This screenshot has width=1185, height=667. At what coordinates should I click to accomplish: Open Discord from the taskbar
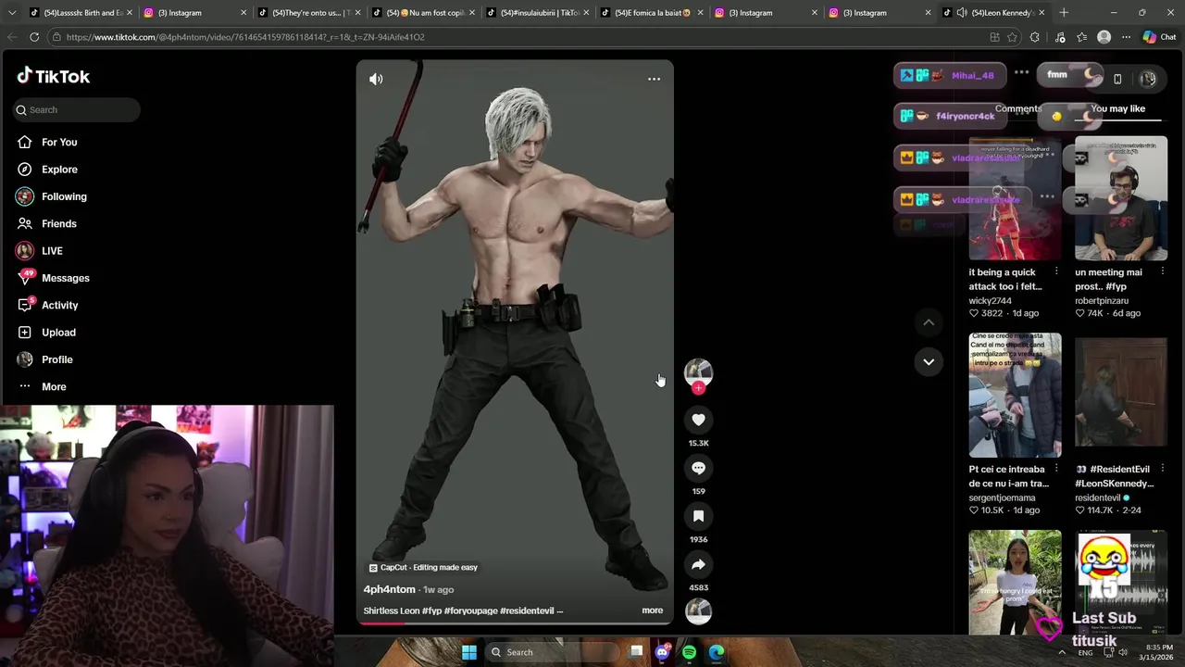pyautogui.click(x=662, y=652)
